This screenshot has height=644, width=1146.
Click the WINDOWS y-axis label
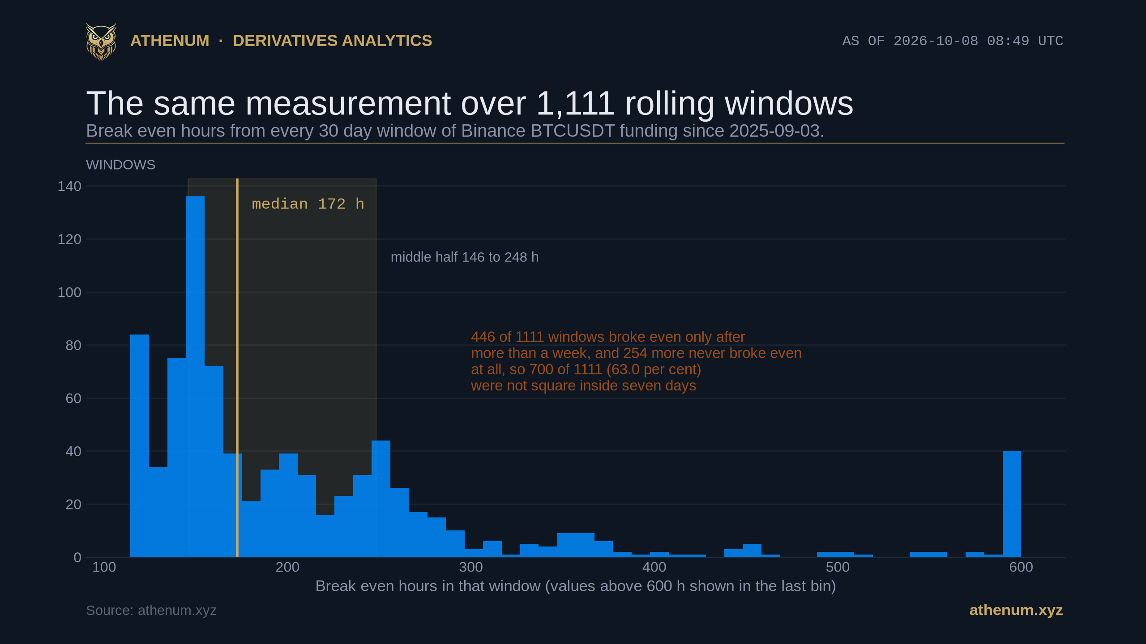tap(121, 165)
